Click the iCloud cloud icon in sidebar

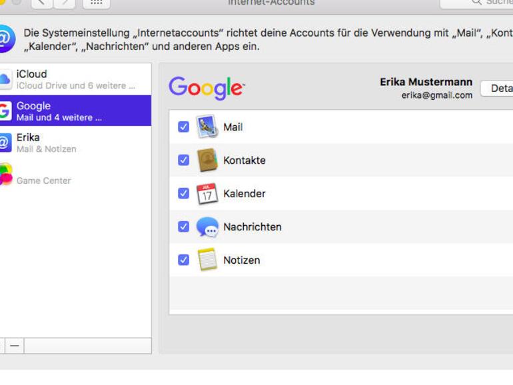[x=5, y=79]
